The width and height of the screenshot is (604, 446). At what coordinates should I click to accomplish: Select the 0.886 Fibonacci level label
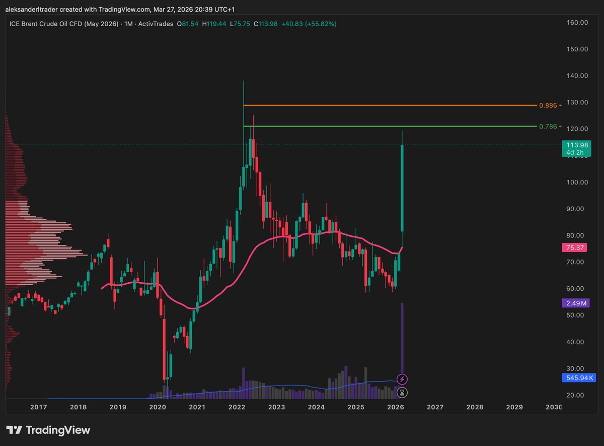[548, 105]
